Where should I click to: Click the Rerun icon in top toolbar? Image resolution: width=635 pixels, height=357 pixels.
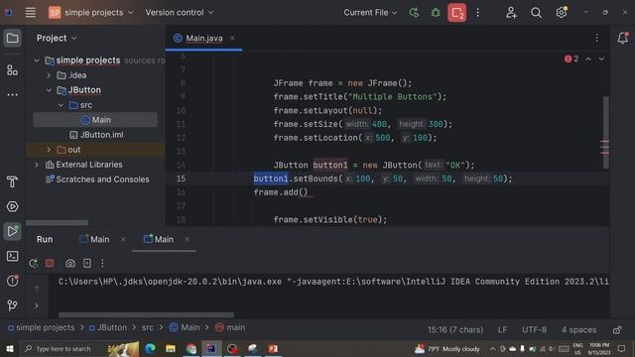point(414,13)
